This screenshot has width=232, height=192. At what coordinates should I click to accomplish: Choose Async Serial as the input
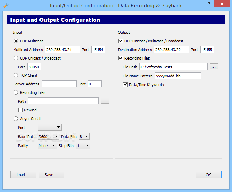16,119
